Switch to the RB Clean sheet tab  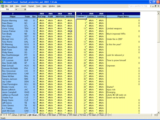[x=52, y=115]
